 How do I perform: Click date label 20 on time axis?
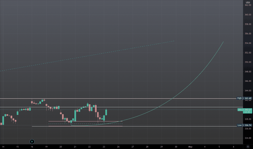point(61,147)
